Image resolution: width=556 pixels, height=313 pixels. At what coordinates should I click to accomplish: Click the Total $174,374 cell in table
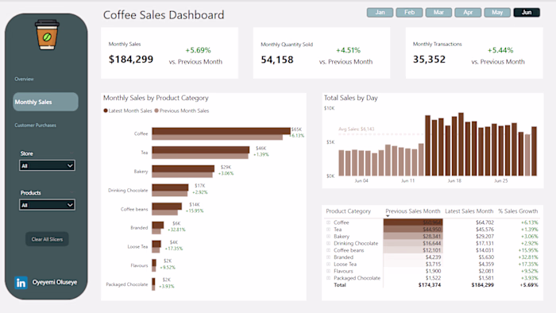430,285
